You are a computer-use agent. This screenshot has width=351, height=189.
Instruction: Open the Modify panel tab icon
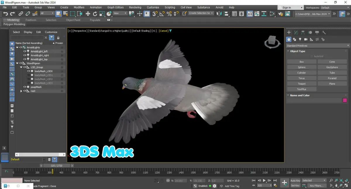(296, 33)
